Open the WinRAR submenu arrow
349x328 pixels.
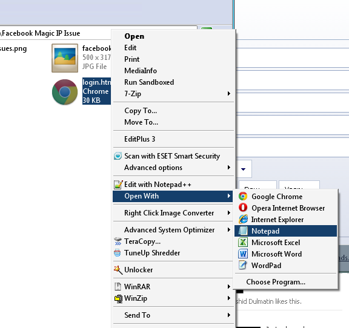click(x=228, y=286)
